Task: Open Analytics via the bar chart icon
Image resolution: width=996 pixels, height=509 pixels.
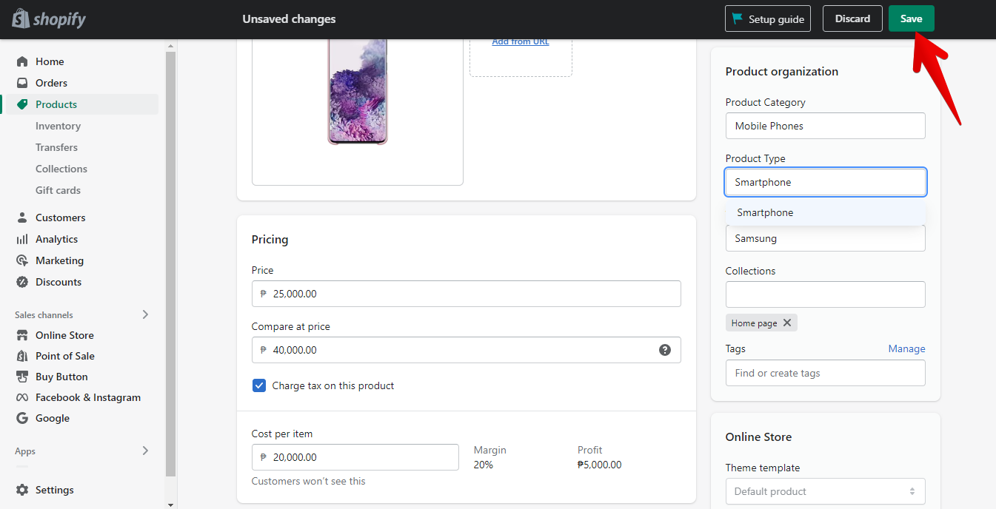Action: (22, 239)
